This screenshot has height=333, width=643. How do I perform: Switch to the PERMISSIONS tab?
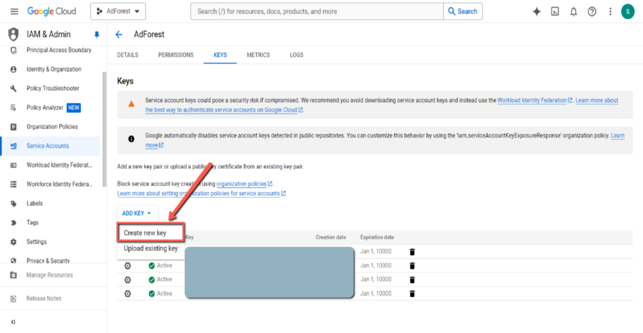tap(176, 55)
